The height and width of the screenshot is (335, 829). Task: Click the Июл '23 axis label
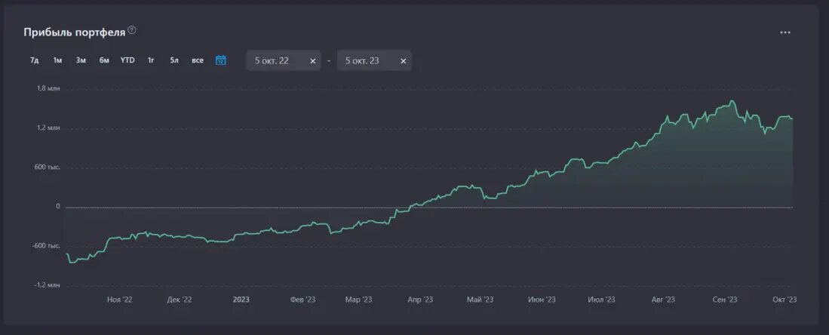click(x=602, y=300)
